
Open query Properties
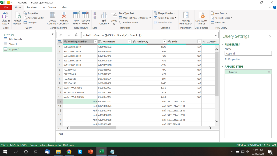tap(31, 13)
